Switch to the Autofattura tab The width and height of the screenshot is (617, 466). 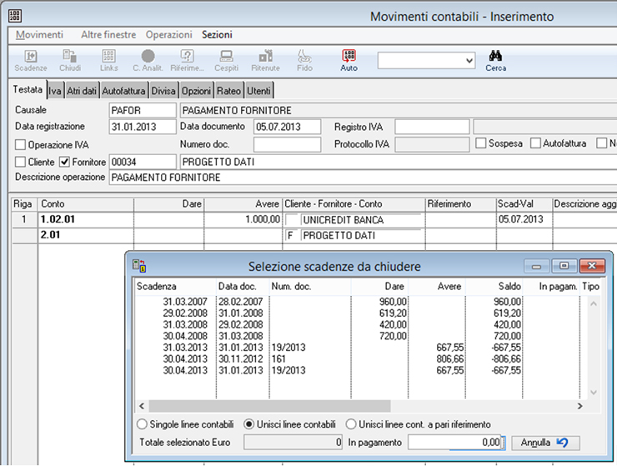click(x=124, y=91)
